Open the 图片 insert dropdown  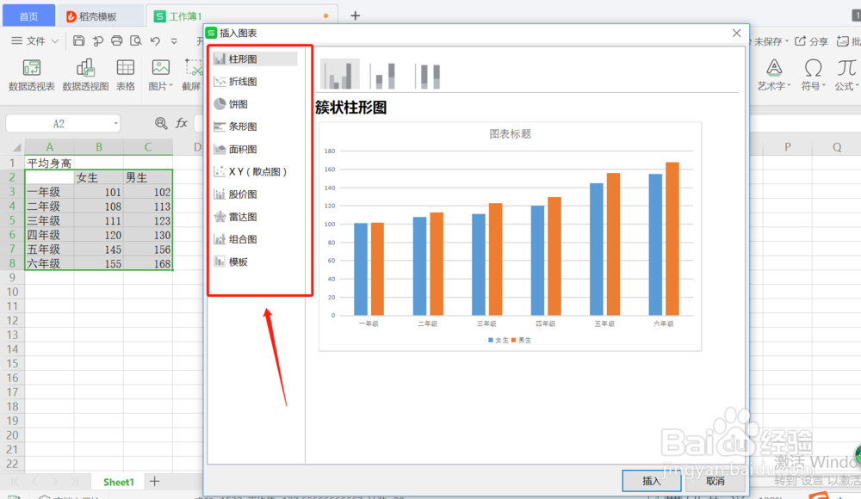(x=160, y=75)
